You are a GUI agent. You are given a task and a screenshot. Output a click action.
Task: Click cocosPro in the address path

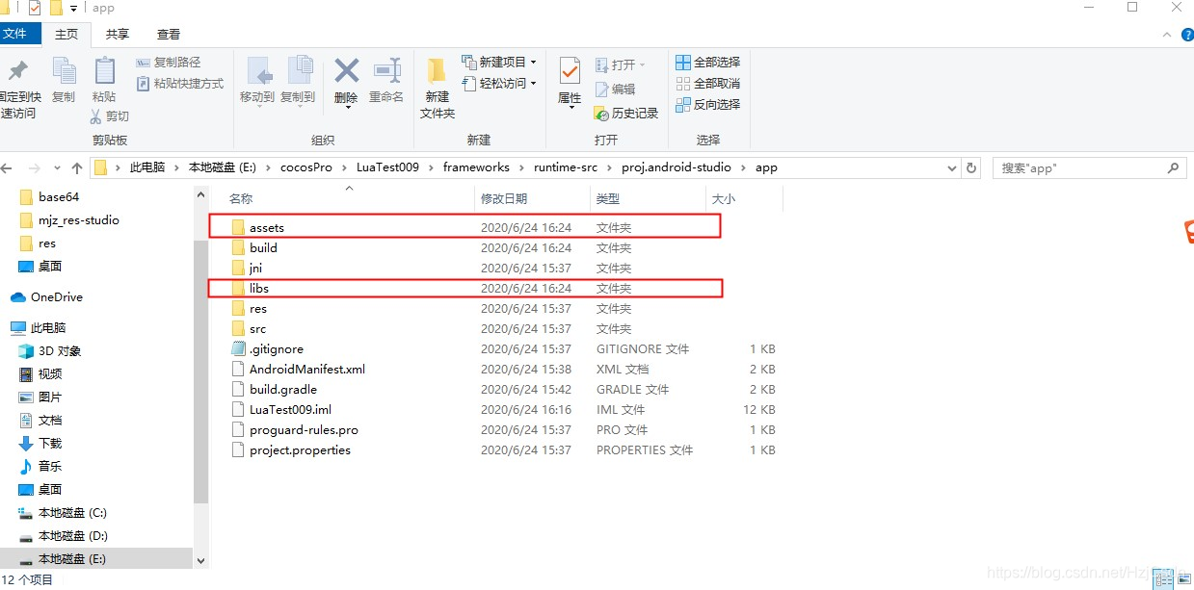tap(305, 167)
